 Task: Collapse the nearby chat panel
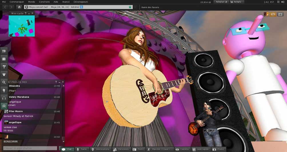pos(59,82)
